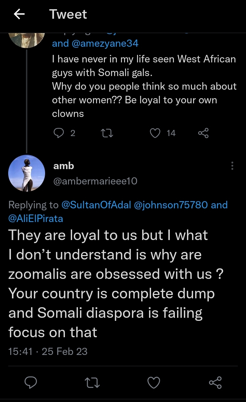Viewport: 246px width, 402px height.
Task: Tap the back arrow to leave tweet
Action: click(x=19, y=14)
